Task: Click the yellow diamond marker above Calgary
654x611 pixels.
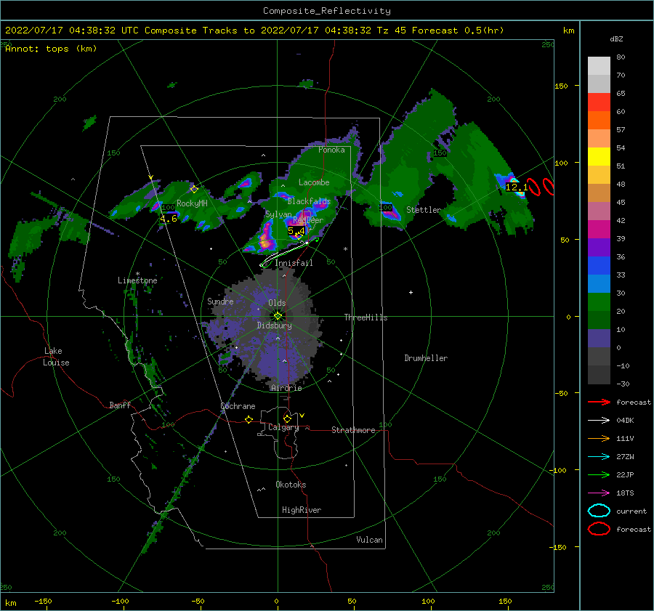Action: 287,418
